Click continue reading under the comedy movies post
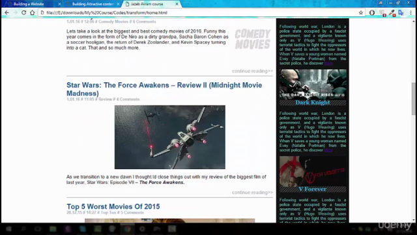Viewport: 417px width, 235px height. [x=252, y=71]
